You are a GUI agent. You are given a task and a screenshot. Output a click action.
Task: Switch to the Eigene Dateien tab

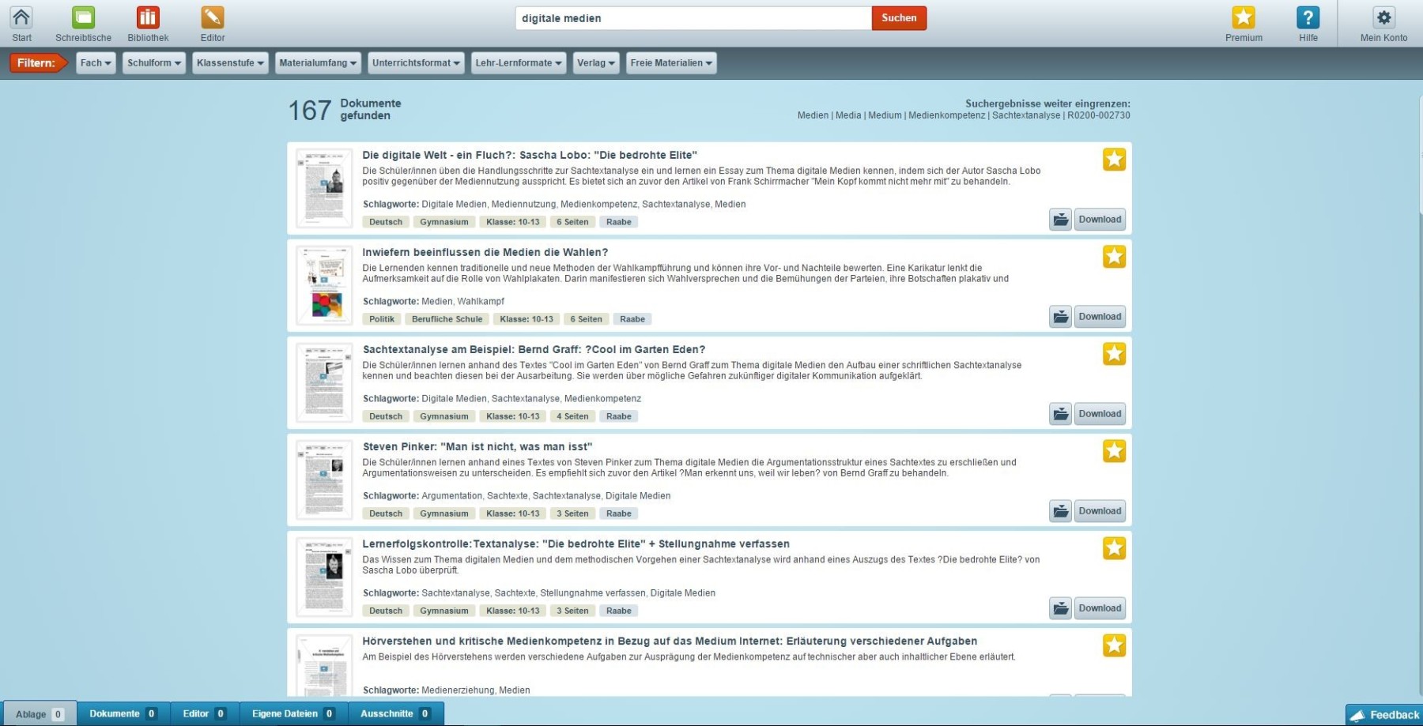(293, 713)
